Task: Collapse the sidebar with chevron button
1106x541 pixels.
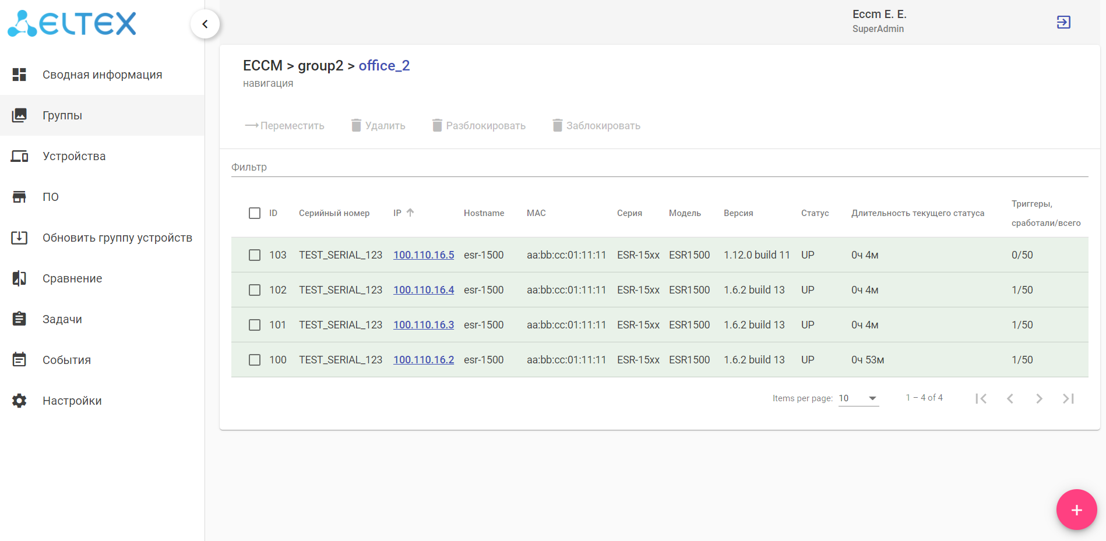Action: pos(205,24)
